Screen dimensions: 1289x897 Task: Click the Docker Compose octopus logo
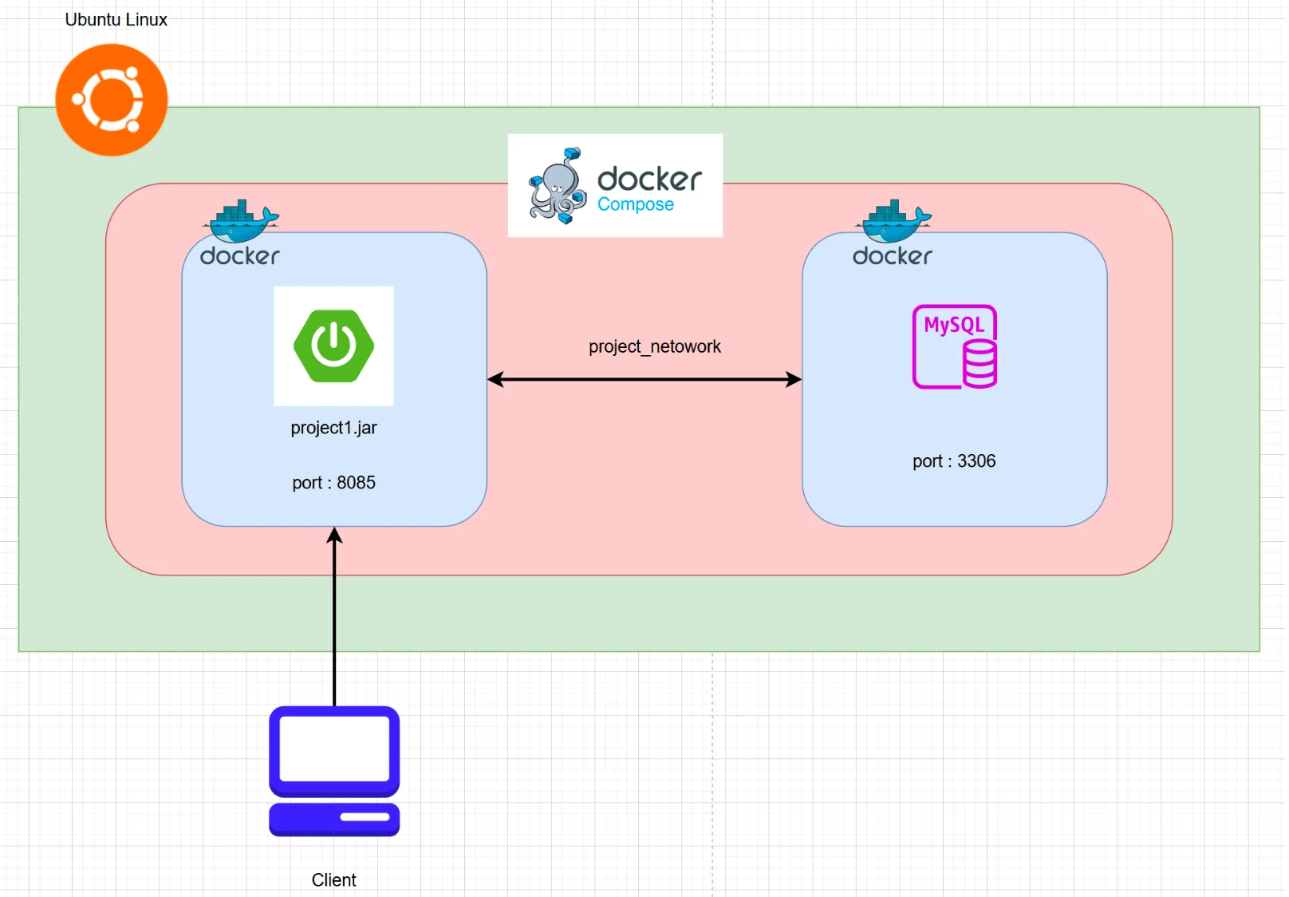tap(557, 186)
